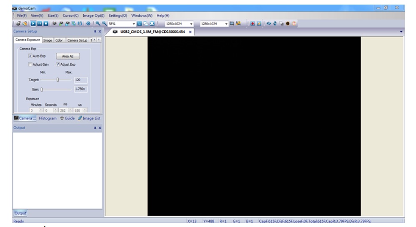The width and height of the screenshot is (416, 227).
Task: Open the first 1280x1024 resolution dropdown
Action: tap(191, 24)
